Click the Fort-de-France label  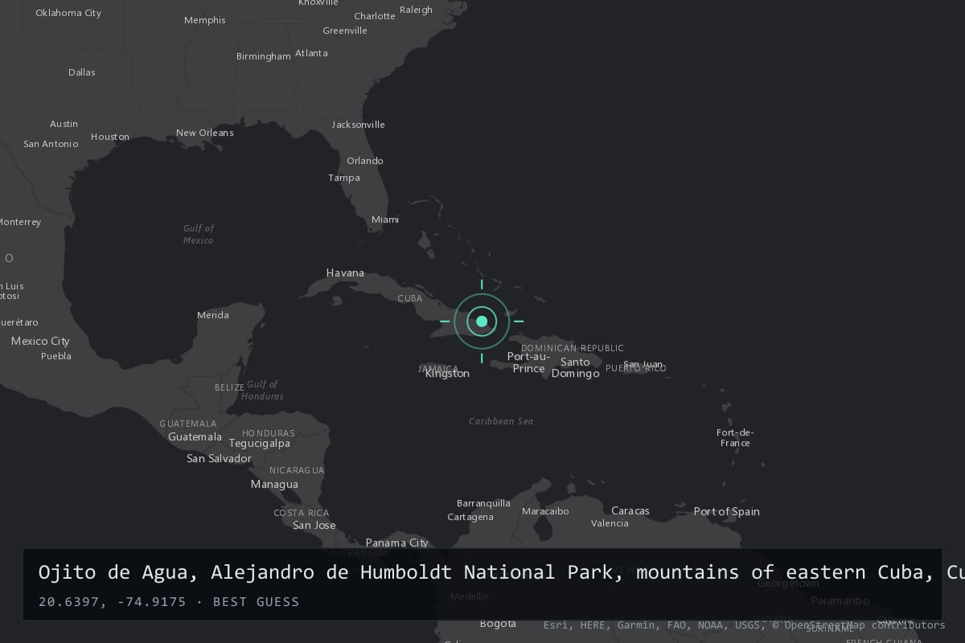735,438
